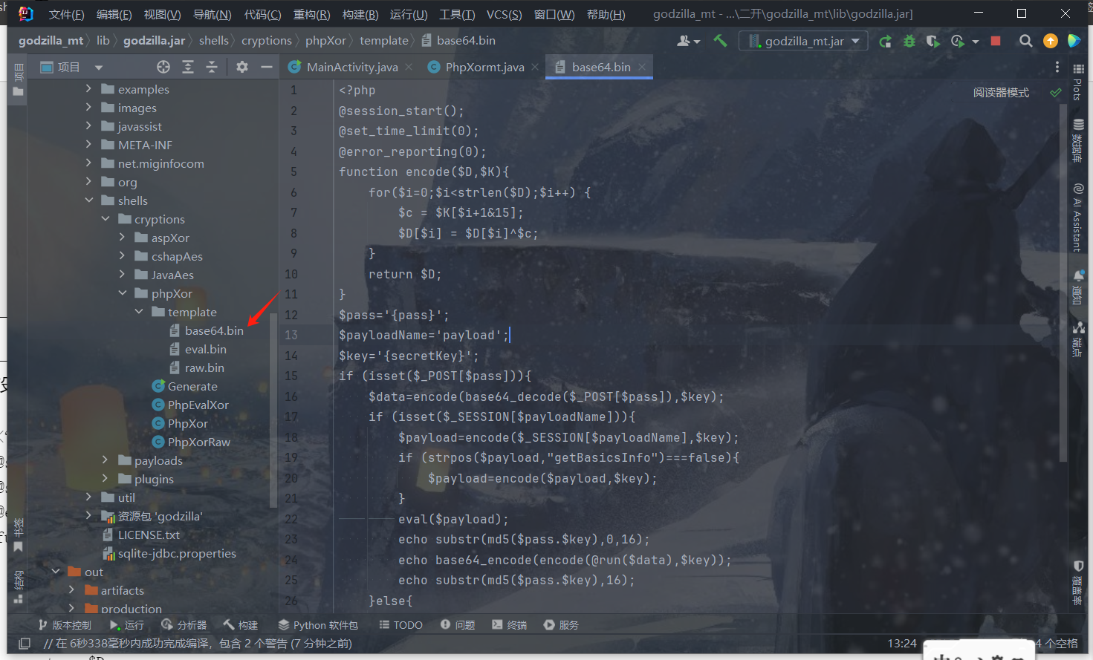This screenshot has width=1093, height=660.
Task: Click the 13:24 line-column indicator
Action: pos(902,644)
